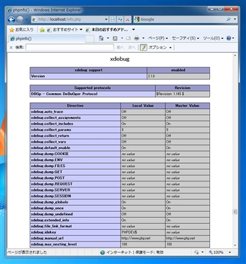Click the xdebug.dump.SESSION directive
This screenshot has width=246, height=264.
[x=51, y=196]
